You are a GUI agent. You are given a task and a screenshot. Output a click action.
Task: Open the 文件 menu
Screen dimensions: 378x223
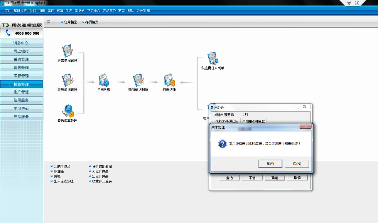8,11
